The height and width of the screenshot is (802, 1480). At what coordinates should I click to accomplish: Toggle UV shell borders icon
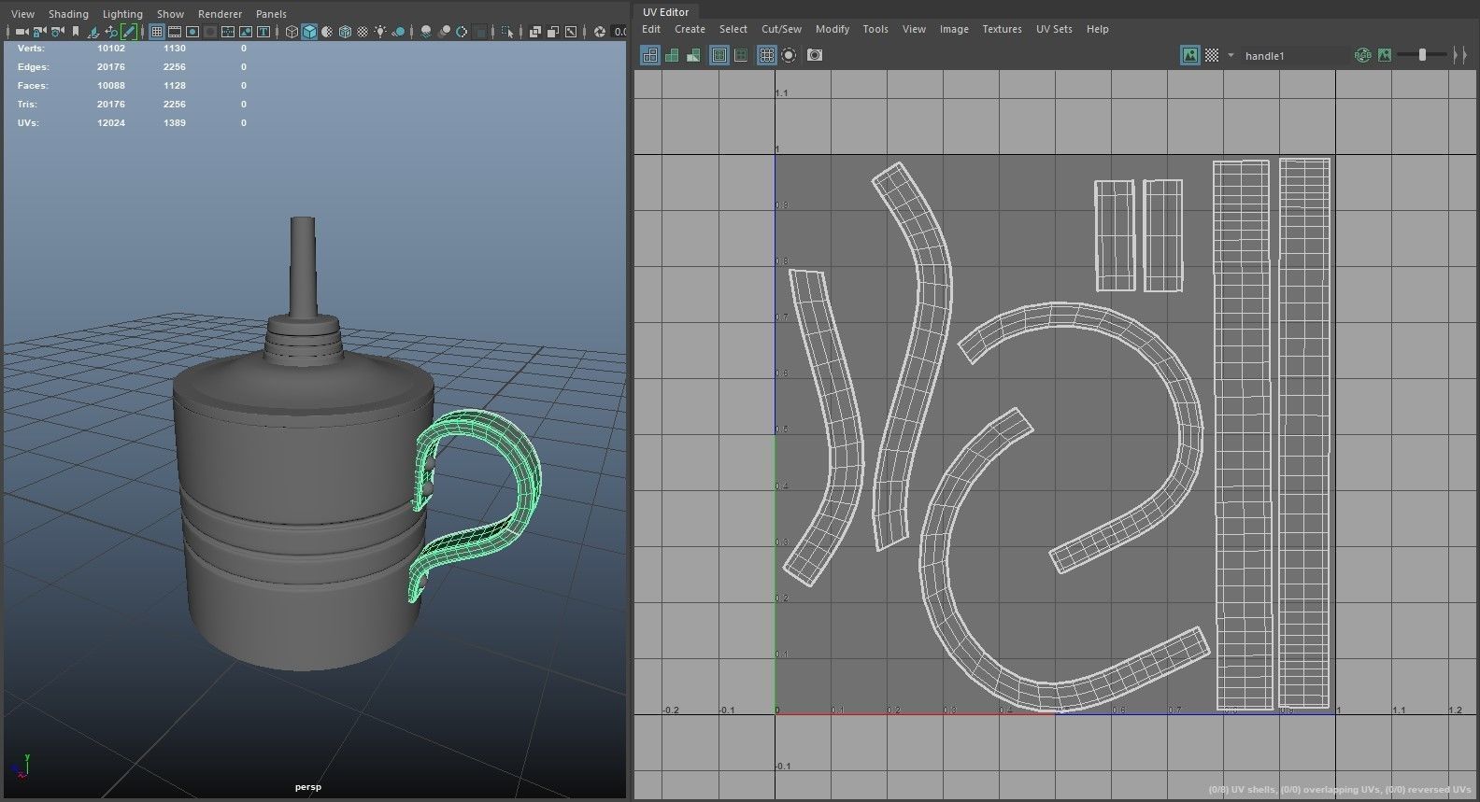[741, 55]
